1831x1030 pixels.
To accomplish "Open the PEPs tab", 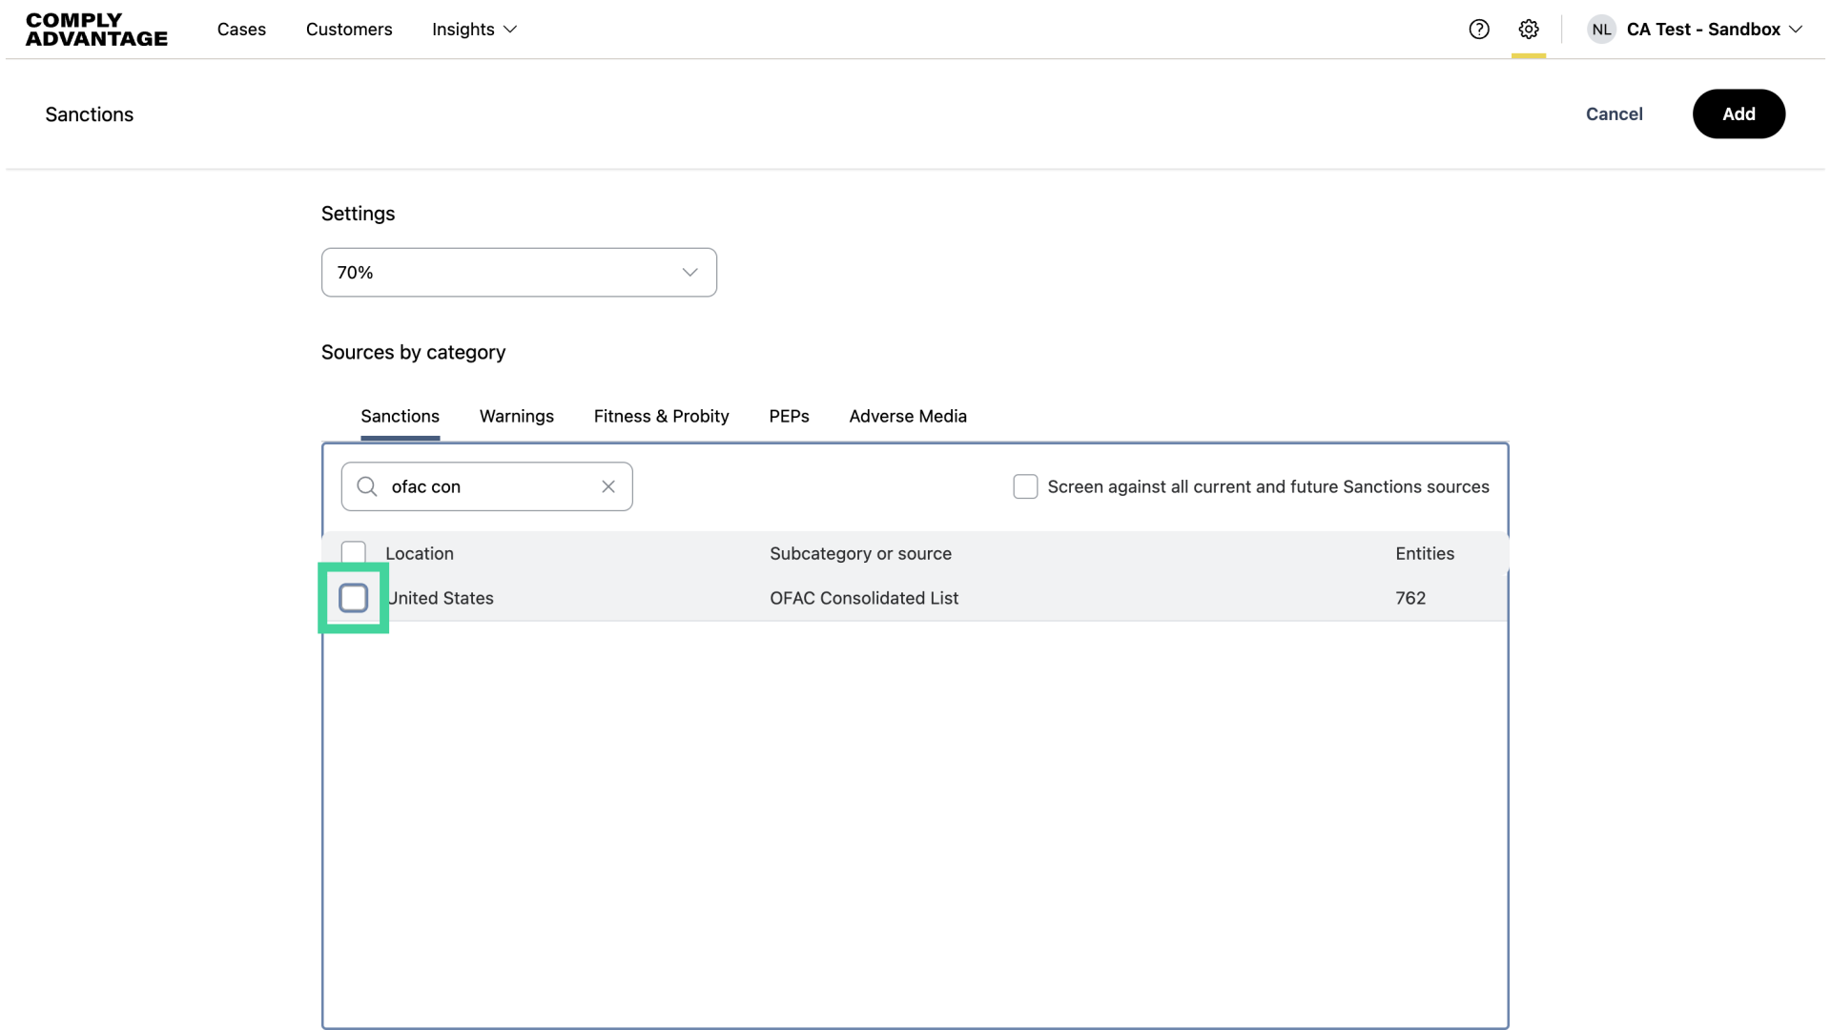I will coord(789,417).
